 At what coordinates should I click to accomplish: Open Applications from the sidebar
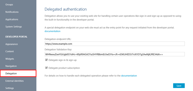(12, 19)
